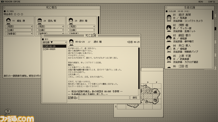Image resolution: width=218 pixels, height=122 pixels.
Task: Click student name 井口 隼人 in the roster
Action: click(x=185, y=46)
